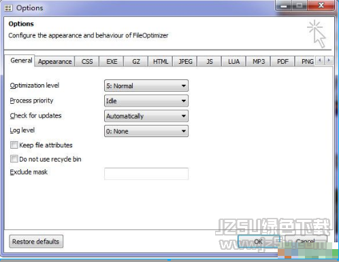Screen dimensions: 339x262
Task: Click the Optimization level label
Action: click(34, 86)
